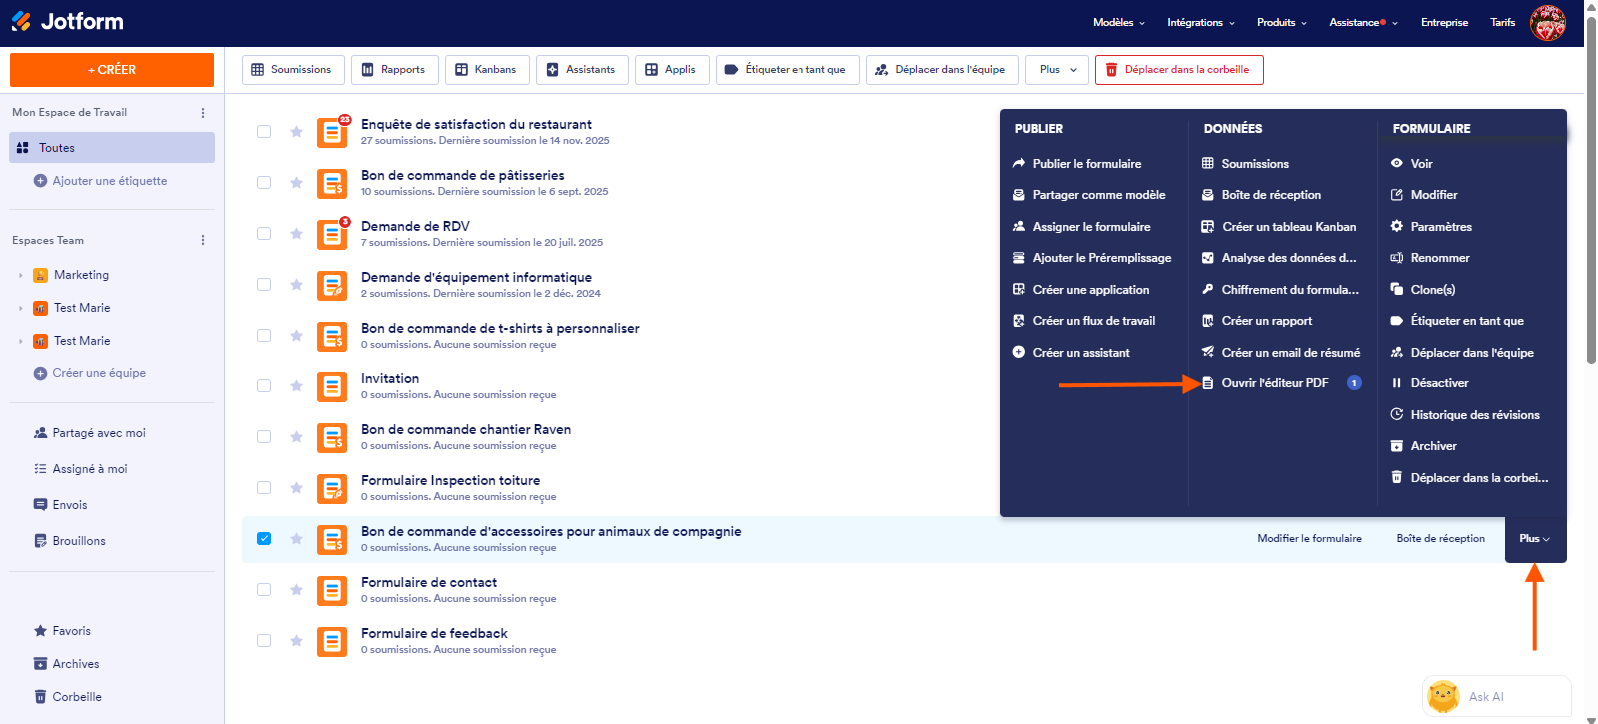This screenshot has height=724, width=1598.
Task: Uncheck the accessoires pour animaux form checkbox
Action: [264, 539]
